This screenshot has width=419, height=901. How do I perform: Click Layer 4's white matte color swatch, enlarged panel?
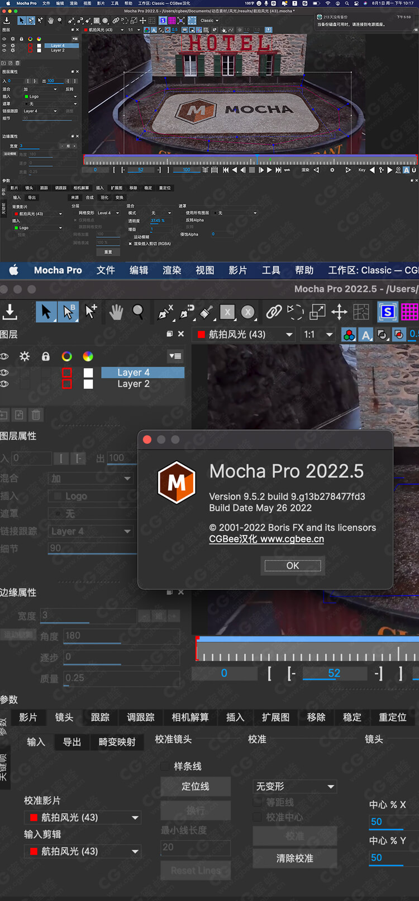(88, 373)
